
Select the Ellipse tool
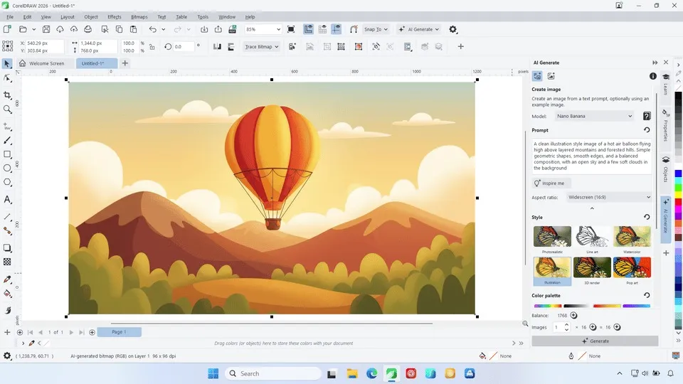tap(8, 169)
